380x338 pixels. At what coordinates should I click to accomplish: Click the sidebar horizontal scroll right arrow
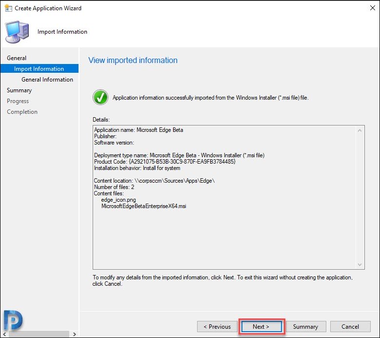pyautogui.click(x=75, y=335)
